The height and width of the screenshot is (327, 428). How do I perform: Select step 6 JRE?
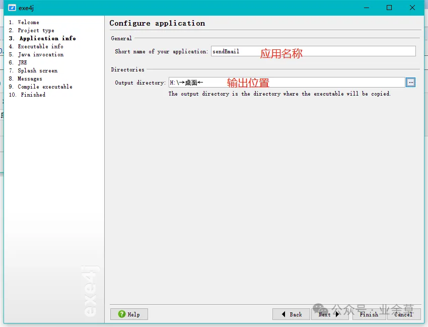click(x=18, y=62)
